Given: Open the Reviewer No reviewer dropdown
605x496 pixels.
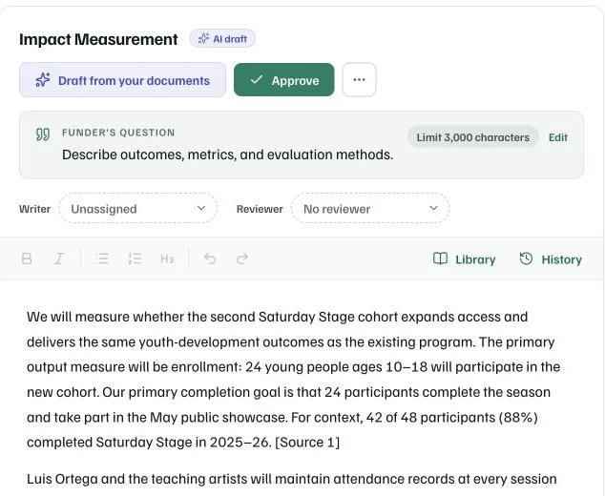Looking at the screenshot, I should 370,208.
